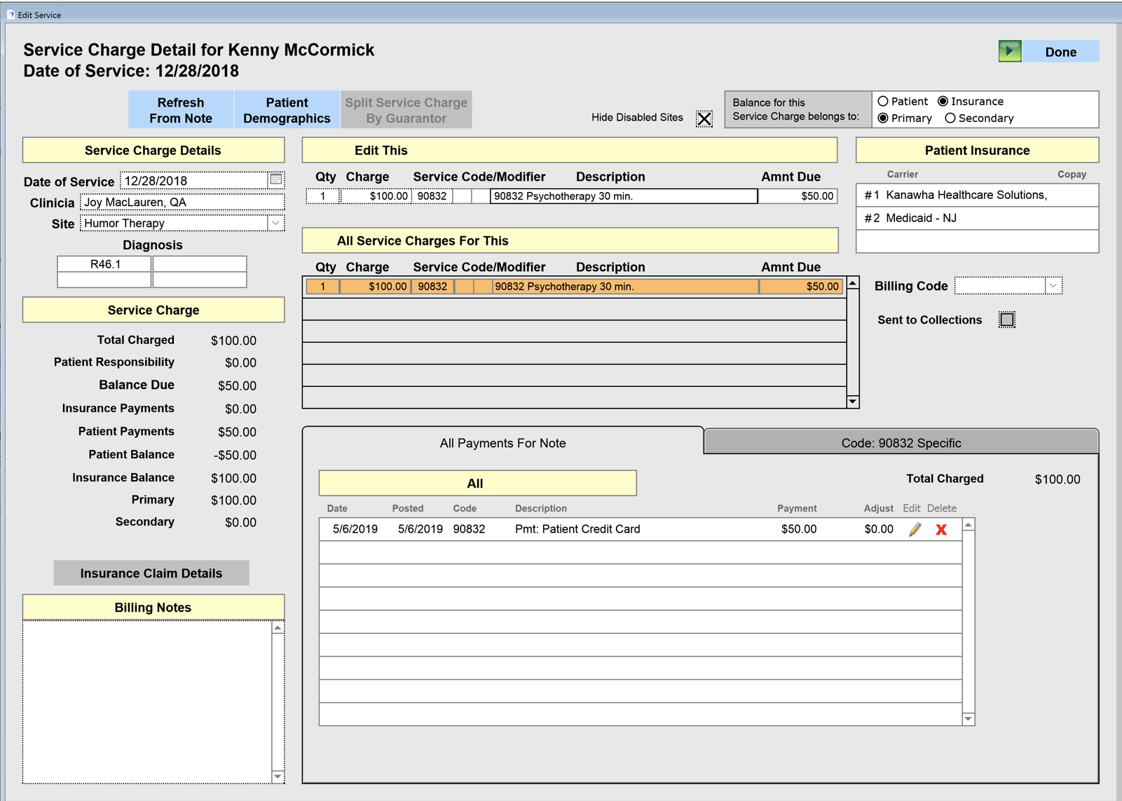Image resolution: width=1122 pixels, height=801 pixels.
Task: Select the Patient balance radio button
Action: [883, 102]
